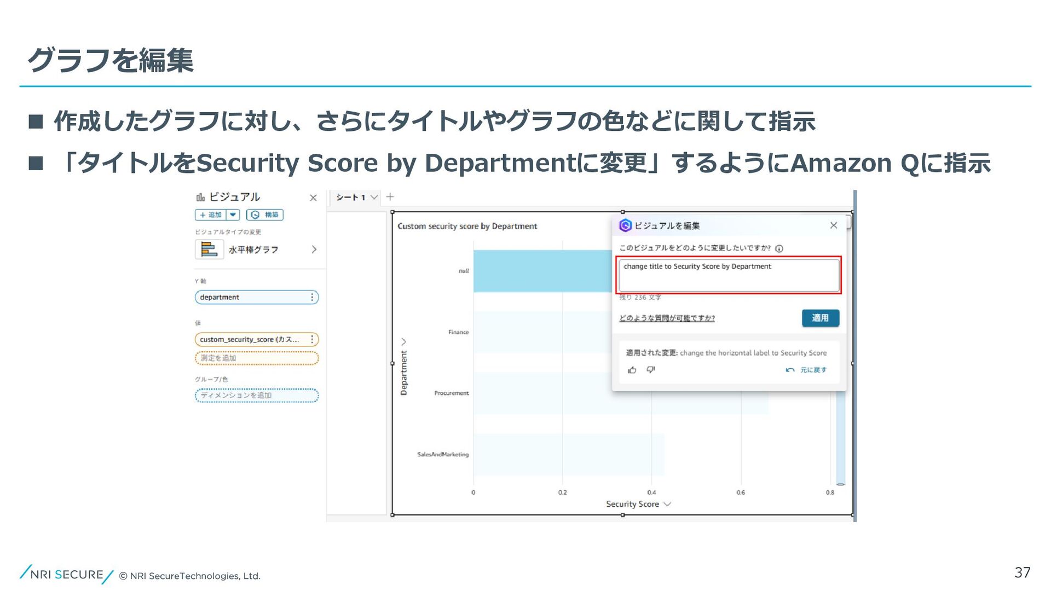Close the ビジュアル side panel
1051x591 pixels.
[313, 198]
